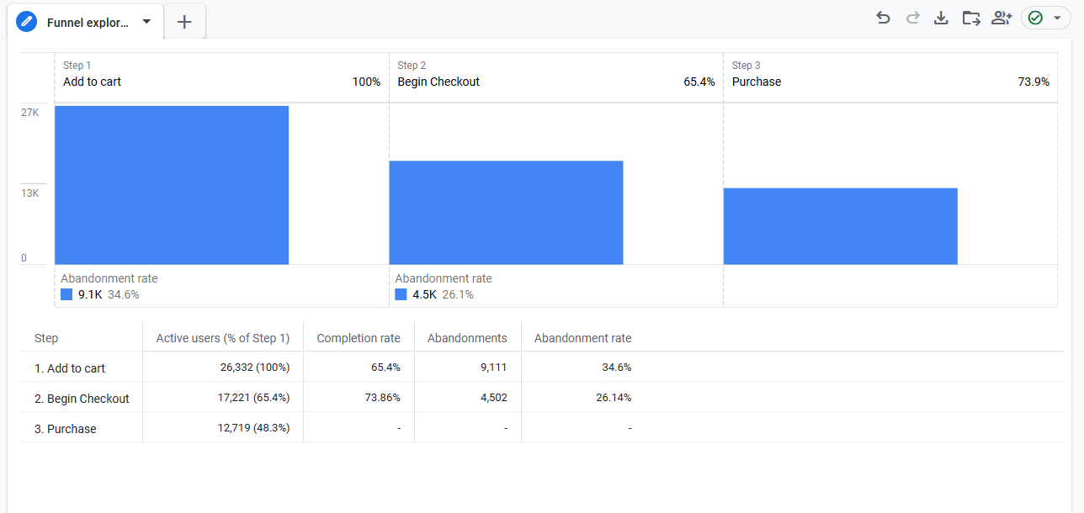The width and height of the screenshot is (1084, 513).
Task: Click the '26,332 (100%)' active users cell
Action: pyautogui.click(x=253, y=368)
